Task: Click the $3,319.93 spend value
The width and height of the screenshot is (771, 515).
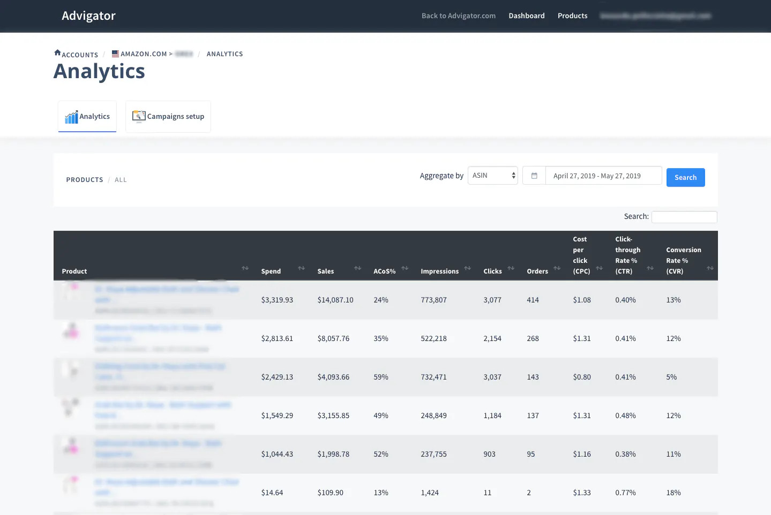Action: tap(277, 300)
